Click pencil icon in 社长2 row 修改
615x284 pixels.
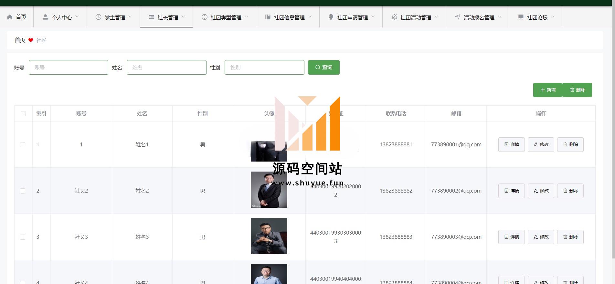[536, 191]
